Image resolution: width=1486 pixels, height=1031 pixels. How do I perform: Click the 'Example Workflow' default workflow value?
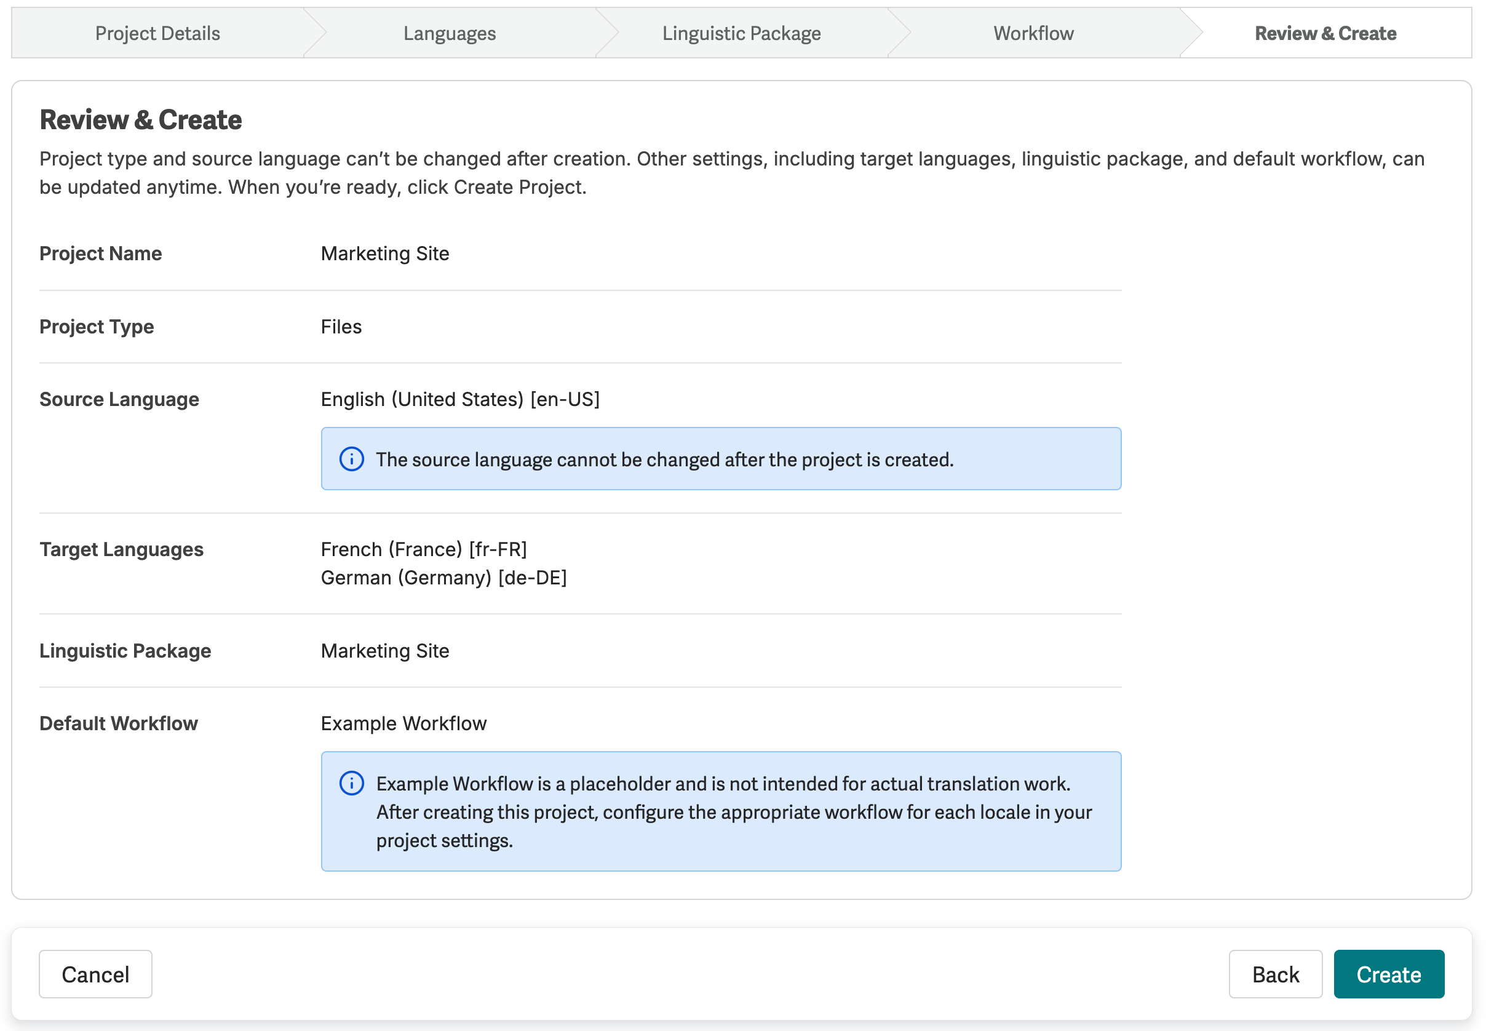point(403,723)
